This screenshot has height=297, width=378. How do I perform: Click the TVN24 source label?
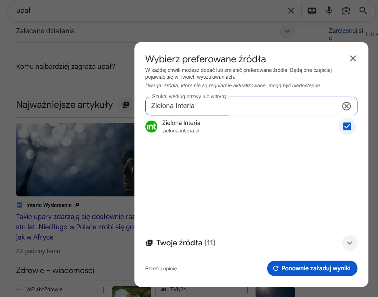coord(178,289)
